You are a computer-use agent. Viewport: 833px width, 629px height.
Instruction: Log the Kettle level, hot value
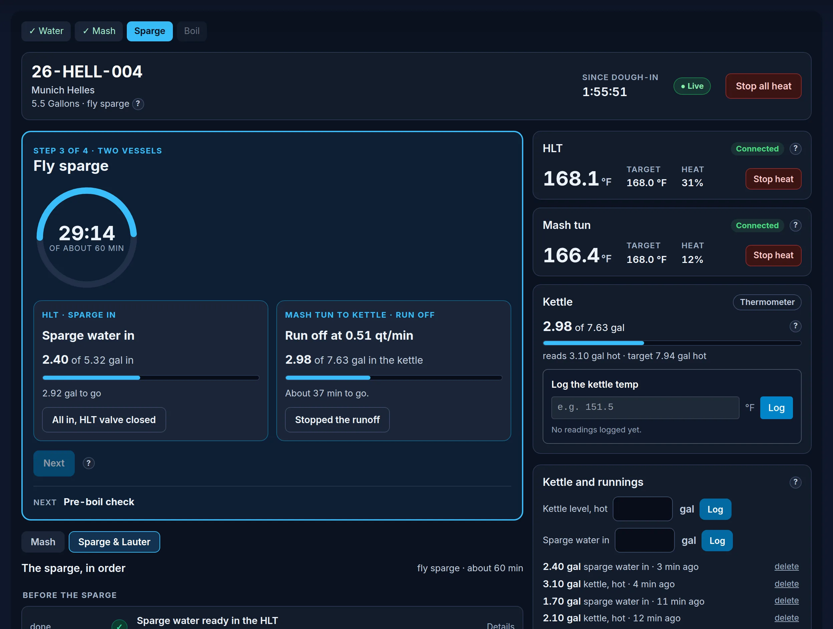(715, 510)
